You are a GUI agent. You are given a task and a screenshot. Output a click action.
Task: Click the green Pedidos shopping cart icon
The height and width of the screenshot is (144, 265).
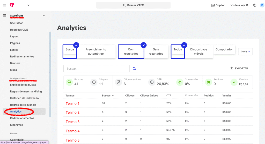click(208, 82)
